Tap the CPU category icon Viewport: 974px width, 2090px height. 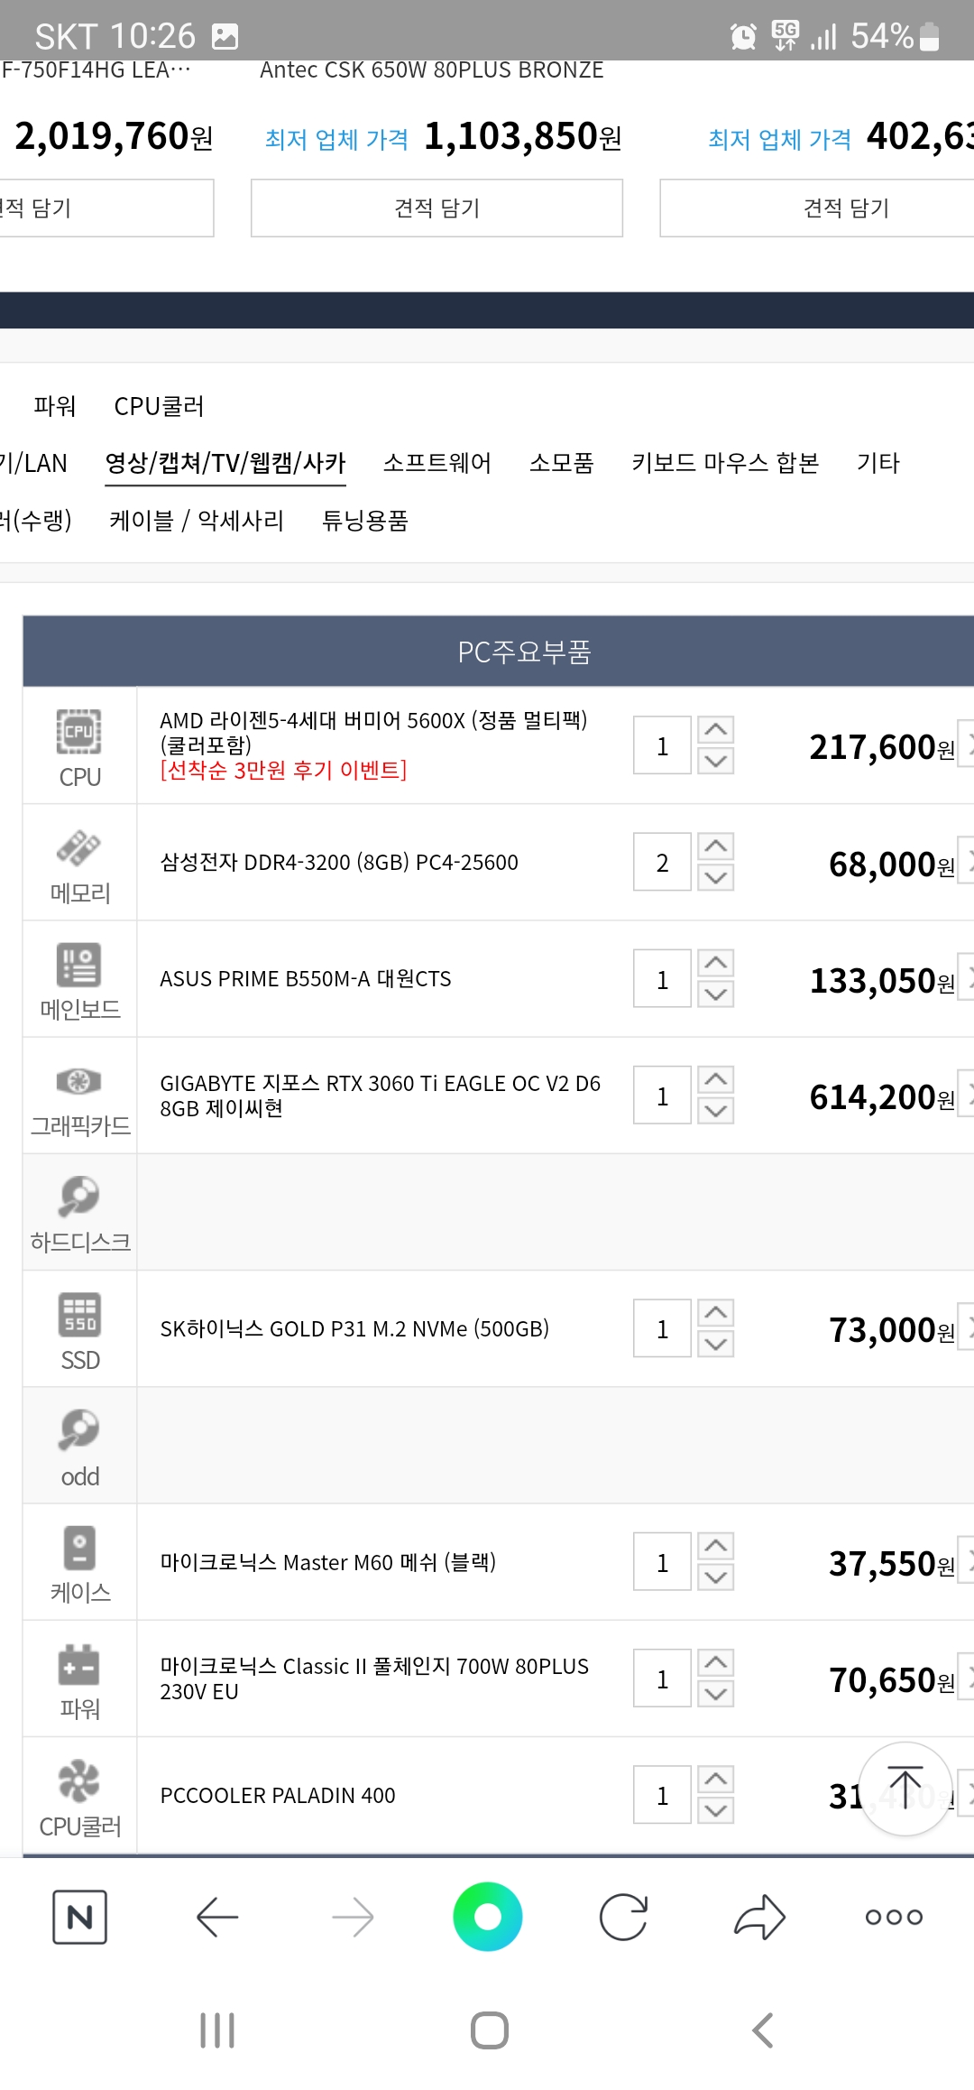79,732
